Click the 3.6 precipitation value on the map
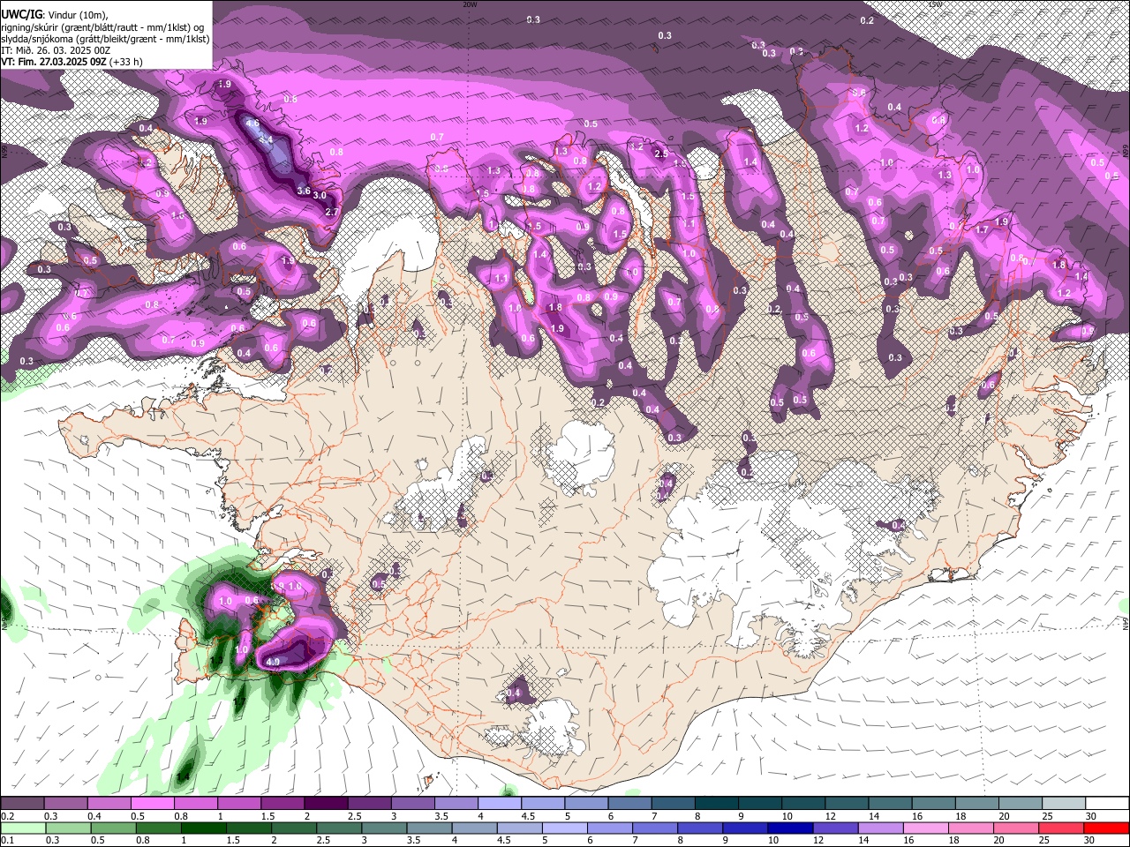Image resolution: width=1130 pixels, height=847 pixels. click(304, 191)
